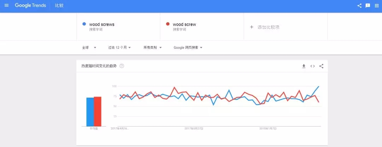Viewport: 382px width, 147px height.
Task: Click the blue dot for wood screws
Action: (84, 24)
